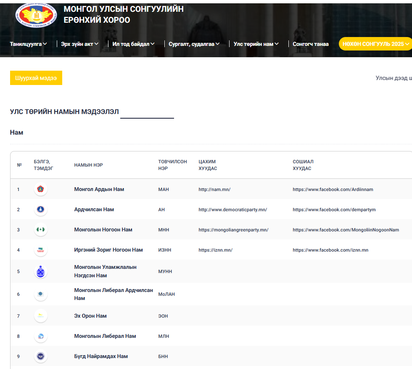This screenshot has height=369, width=412.
Task: Click the Монголын Либерал Нам logo
Action: [41, 336]
